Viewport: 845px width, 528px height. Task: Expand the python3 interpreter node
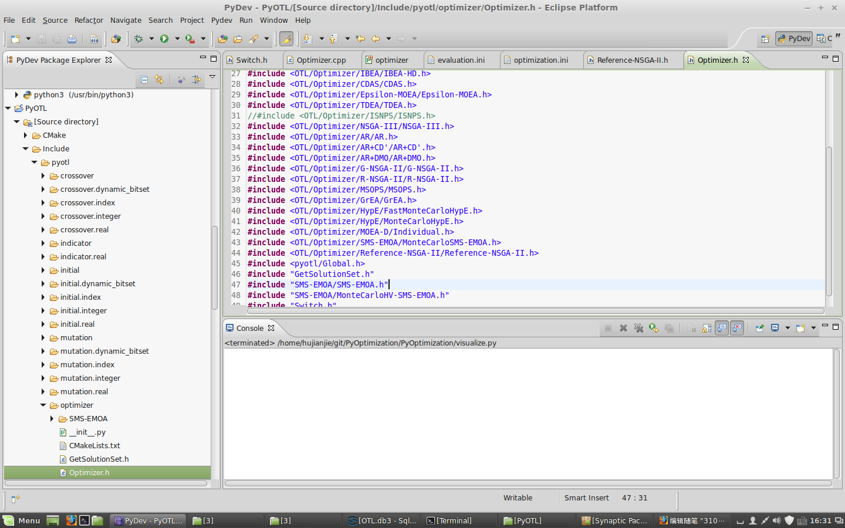tap(16, 94)
